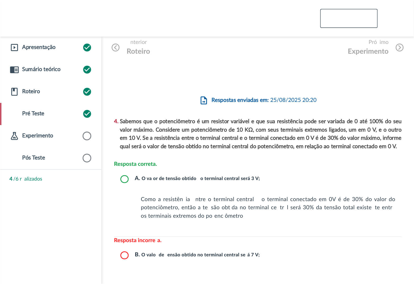Click the Respostas enviadas document icon

(204, 100)
